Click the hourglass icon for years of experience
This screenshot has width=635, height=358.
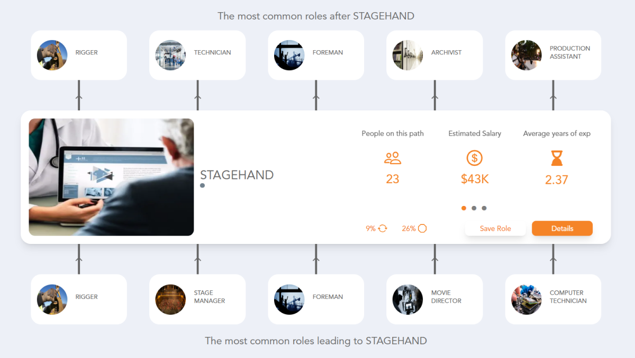[556, 158]
